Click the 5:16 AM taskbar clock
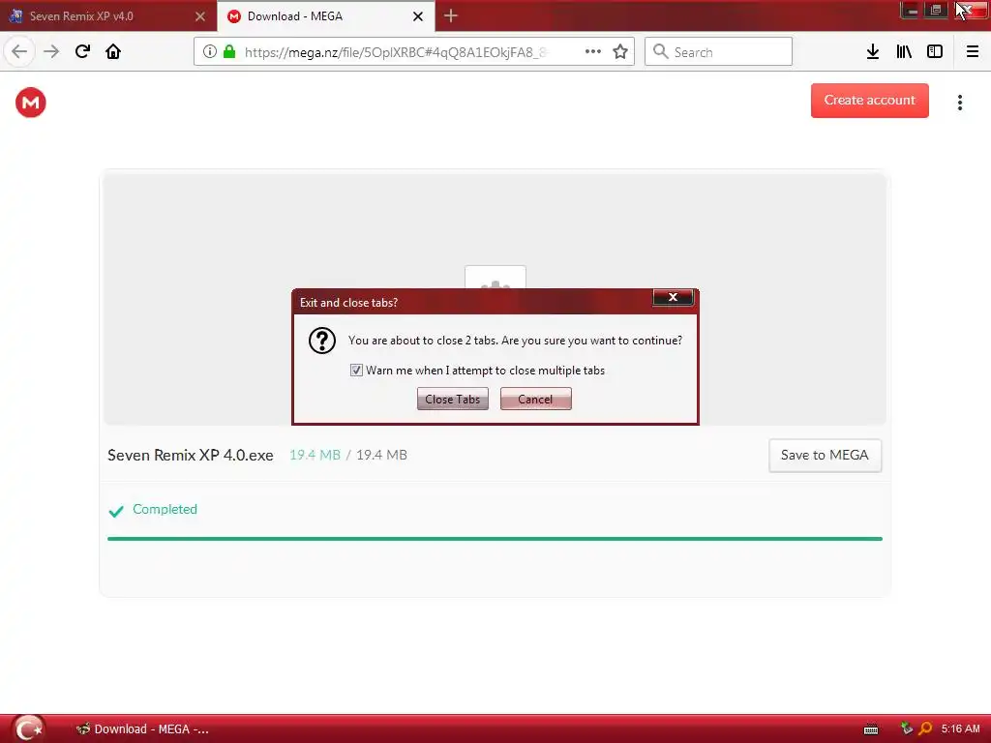Image resolution: width=991 pixels, height=743 pixels. 961,729
